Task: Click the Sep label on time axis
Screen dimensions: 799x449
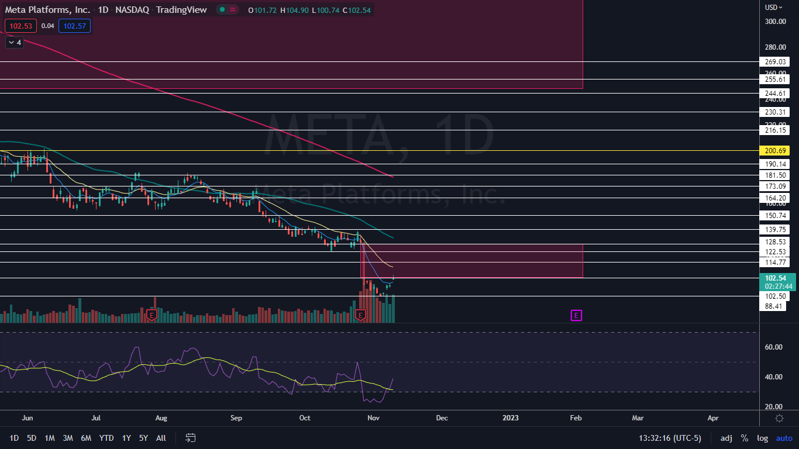Action: coord(236,419)
